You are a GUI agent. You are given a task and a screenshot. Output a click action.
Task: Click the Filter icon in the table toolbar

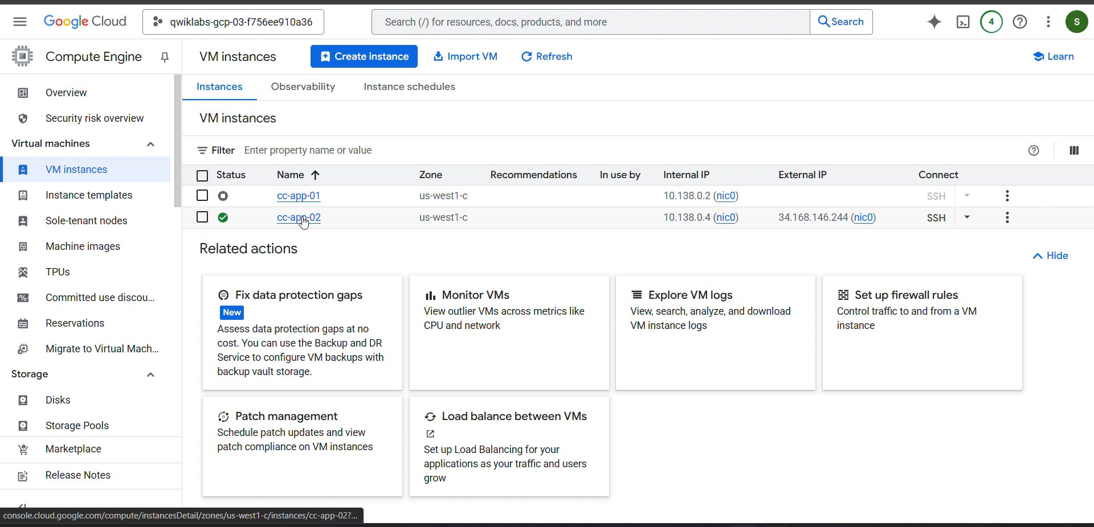(202, 150)
